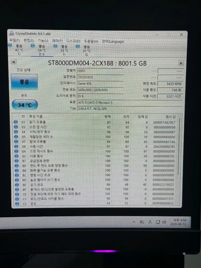The height and width of the screenshot is (268, 201).
Task: Click status icon for BC 명령 시간 초과
Action: click(x=17, y=175)
